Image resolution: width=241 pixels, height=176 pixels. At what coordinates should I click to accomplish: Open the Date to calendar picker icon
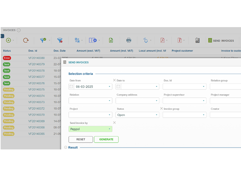coord(118,87)
